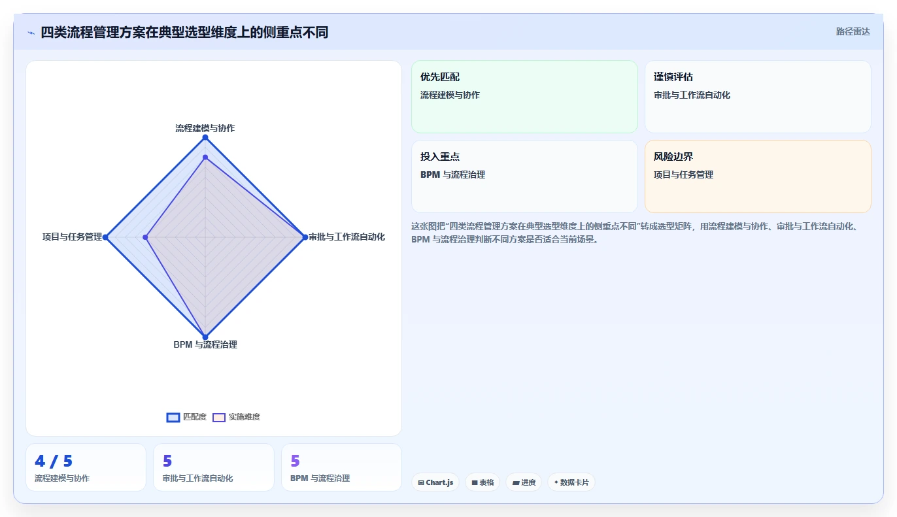897x517 pixels.
Task: Click 项目与任务管理 text in 风险边界 card
Action: pyautogui.click(x=683, y=175)
